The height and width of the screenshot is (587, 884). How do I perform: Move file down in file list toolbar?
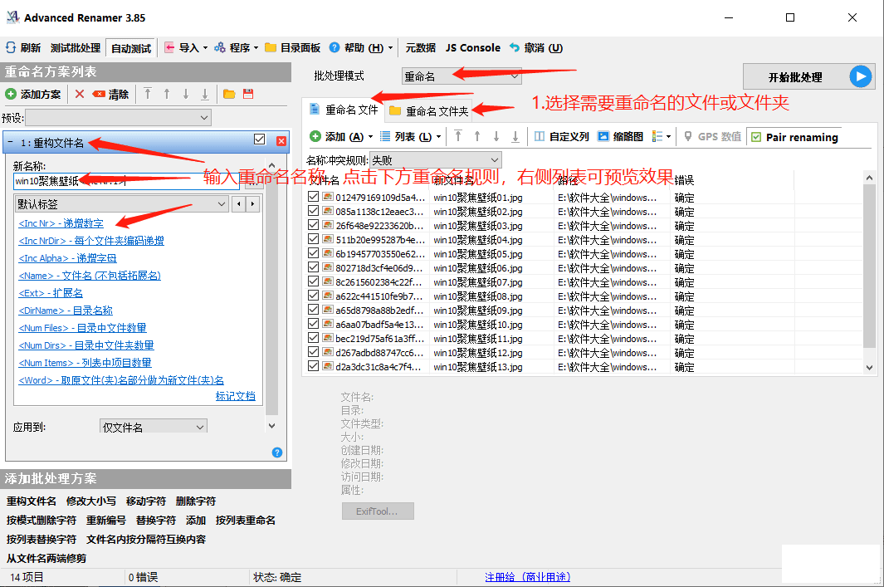[496, 136]
